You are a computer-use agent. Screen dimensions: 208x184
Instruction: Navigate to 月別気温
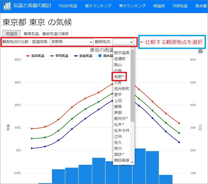[x=180, y=5]
